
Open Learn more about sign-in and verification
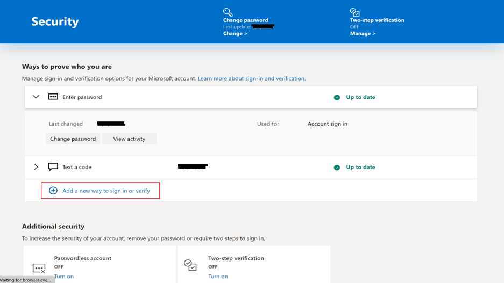pyautogui.click(x=251, y=78)
